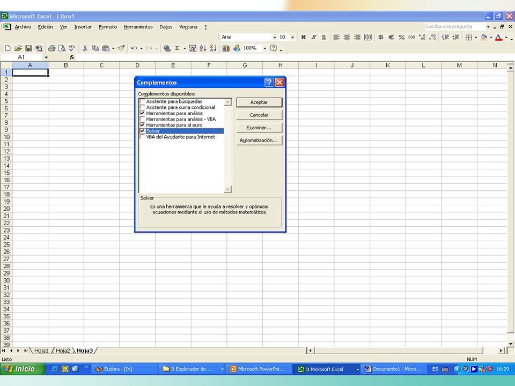Save the workbook with the diskette icon

pos(28,48)
